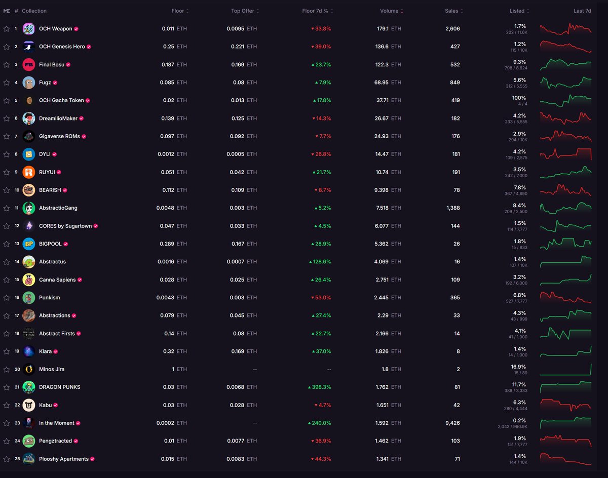Open the Pengztracted penguin avatar

pyautogui.click(x=29, y=441)
